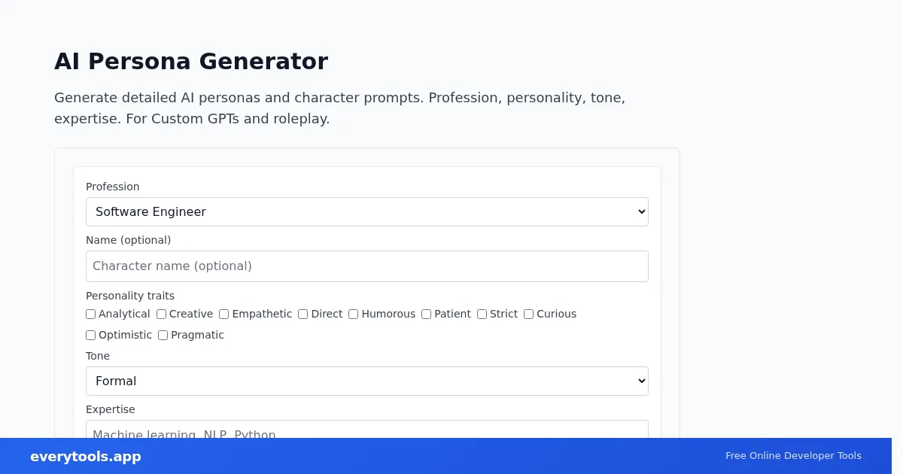Screen dimensions: 903x474
Task: Enable the Strict personality checkbox
Action: (x=482, y=314)
